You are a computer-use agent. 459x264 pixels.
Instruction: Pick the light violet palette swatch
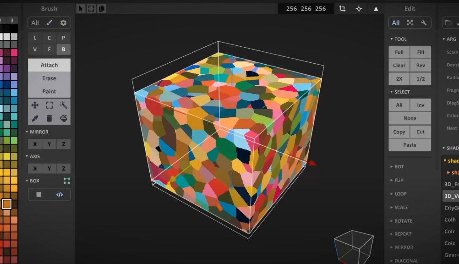pos(14,77)
